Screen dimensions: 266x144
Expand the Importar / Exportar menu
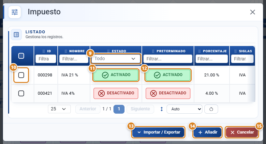coord(158,132)
